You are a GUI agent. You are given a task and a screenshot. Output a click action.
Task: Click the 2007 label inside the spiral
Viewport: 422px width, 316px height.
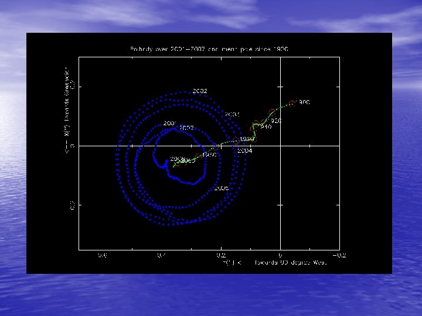pyautogui.click(x=186, y=128)
